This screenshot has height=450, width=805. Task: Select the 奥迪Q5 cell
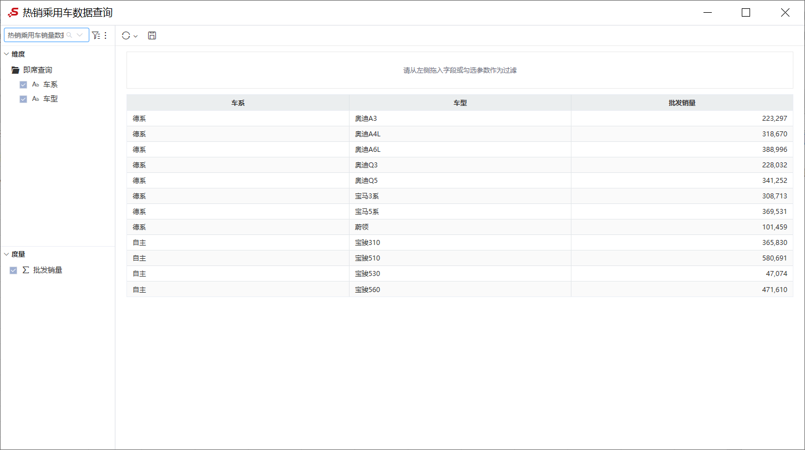coord(460,181)
